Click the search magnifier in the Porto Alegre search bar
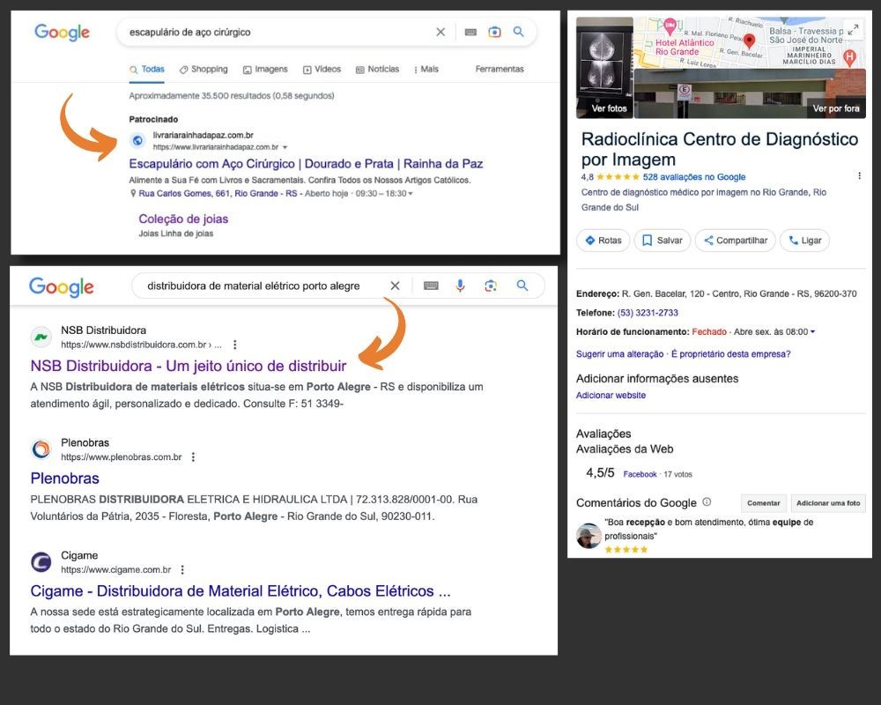The width and height of the screenshot is (881, 705). (x=522, y=286)
